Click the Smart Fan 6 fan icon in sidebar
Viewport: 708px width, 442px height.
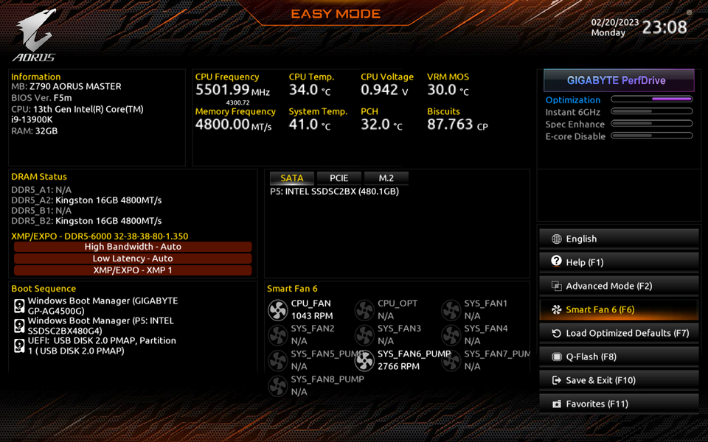[x=556, y=309]
